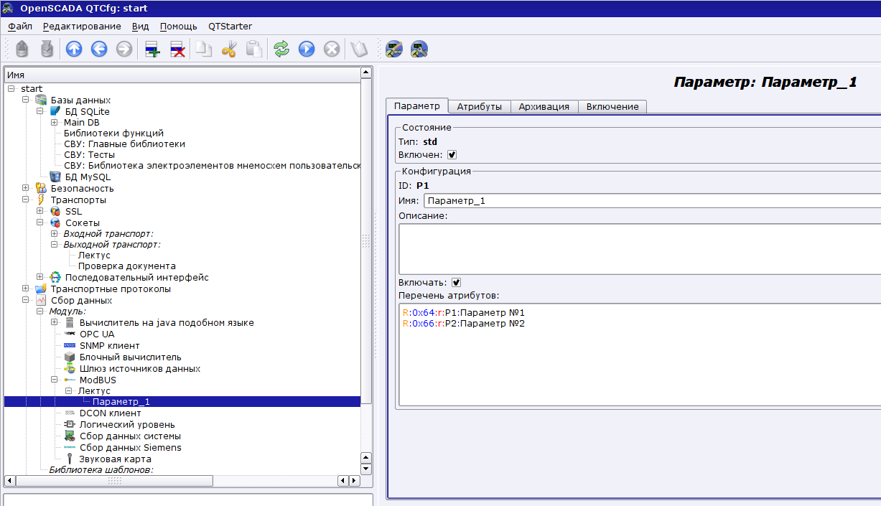Switch to the "Атрибуты" tab

tap(479, 106)
